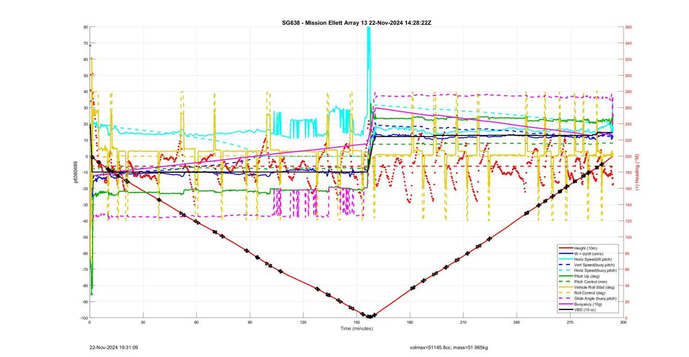Screen dimensions: 689x357
Task: Click the 'Time (minutes)' x-axis label
Action: (356, 328)
